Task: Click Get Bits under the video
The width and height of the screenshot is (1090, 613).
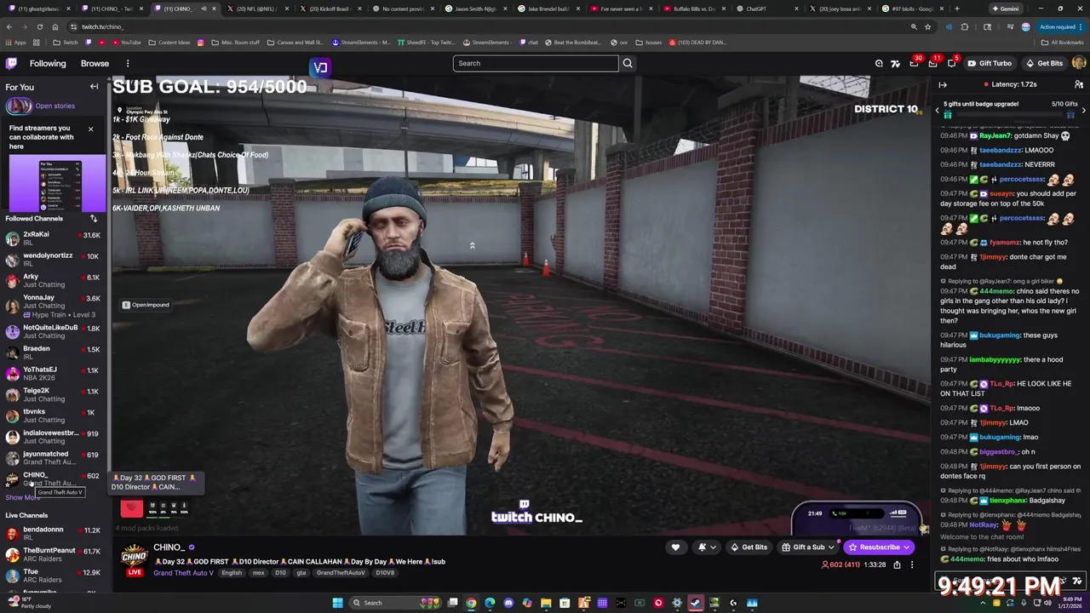Action: point(749,547)
